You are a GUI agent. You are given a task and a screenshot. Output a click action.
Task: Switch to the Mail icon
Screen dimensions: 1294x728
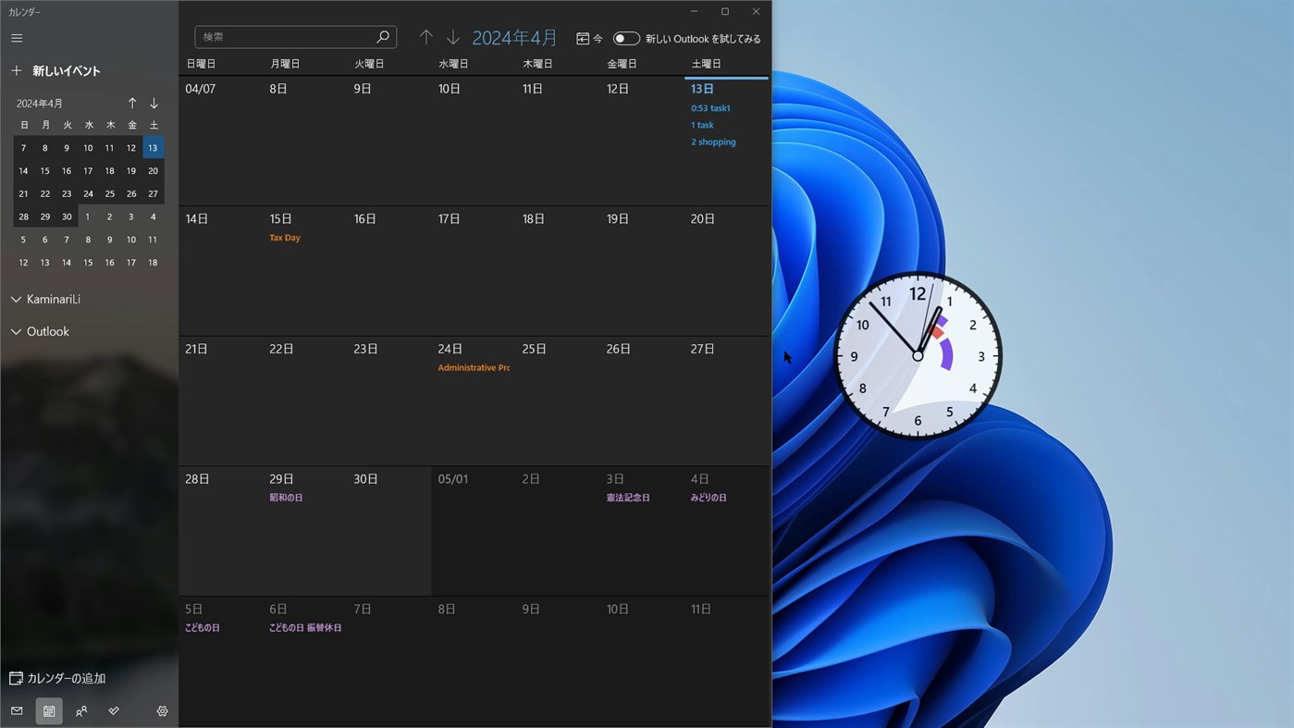17,710
